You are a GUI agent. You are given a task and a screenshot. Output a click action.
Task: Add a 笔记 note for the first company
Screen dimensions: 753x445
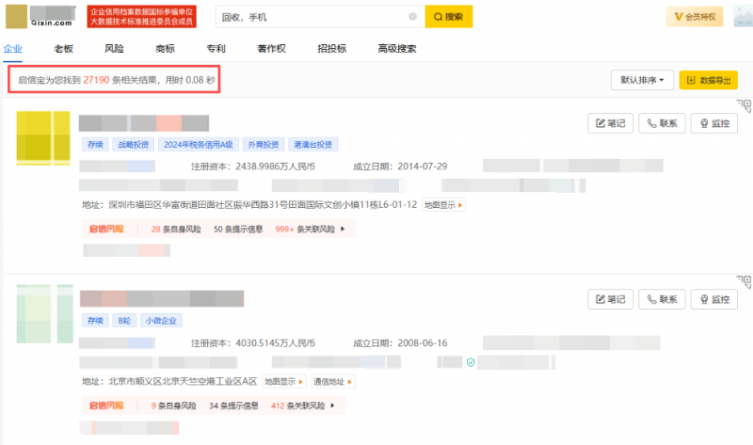(x=610, y=123)
